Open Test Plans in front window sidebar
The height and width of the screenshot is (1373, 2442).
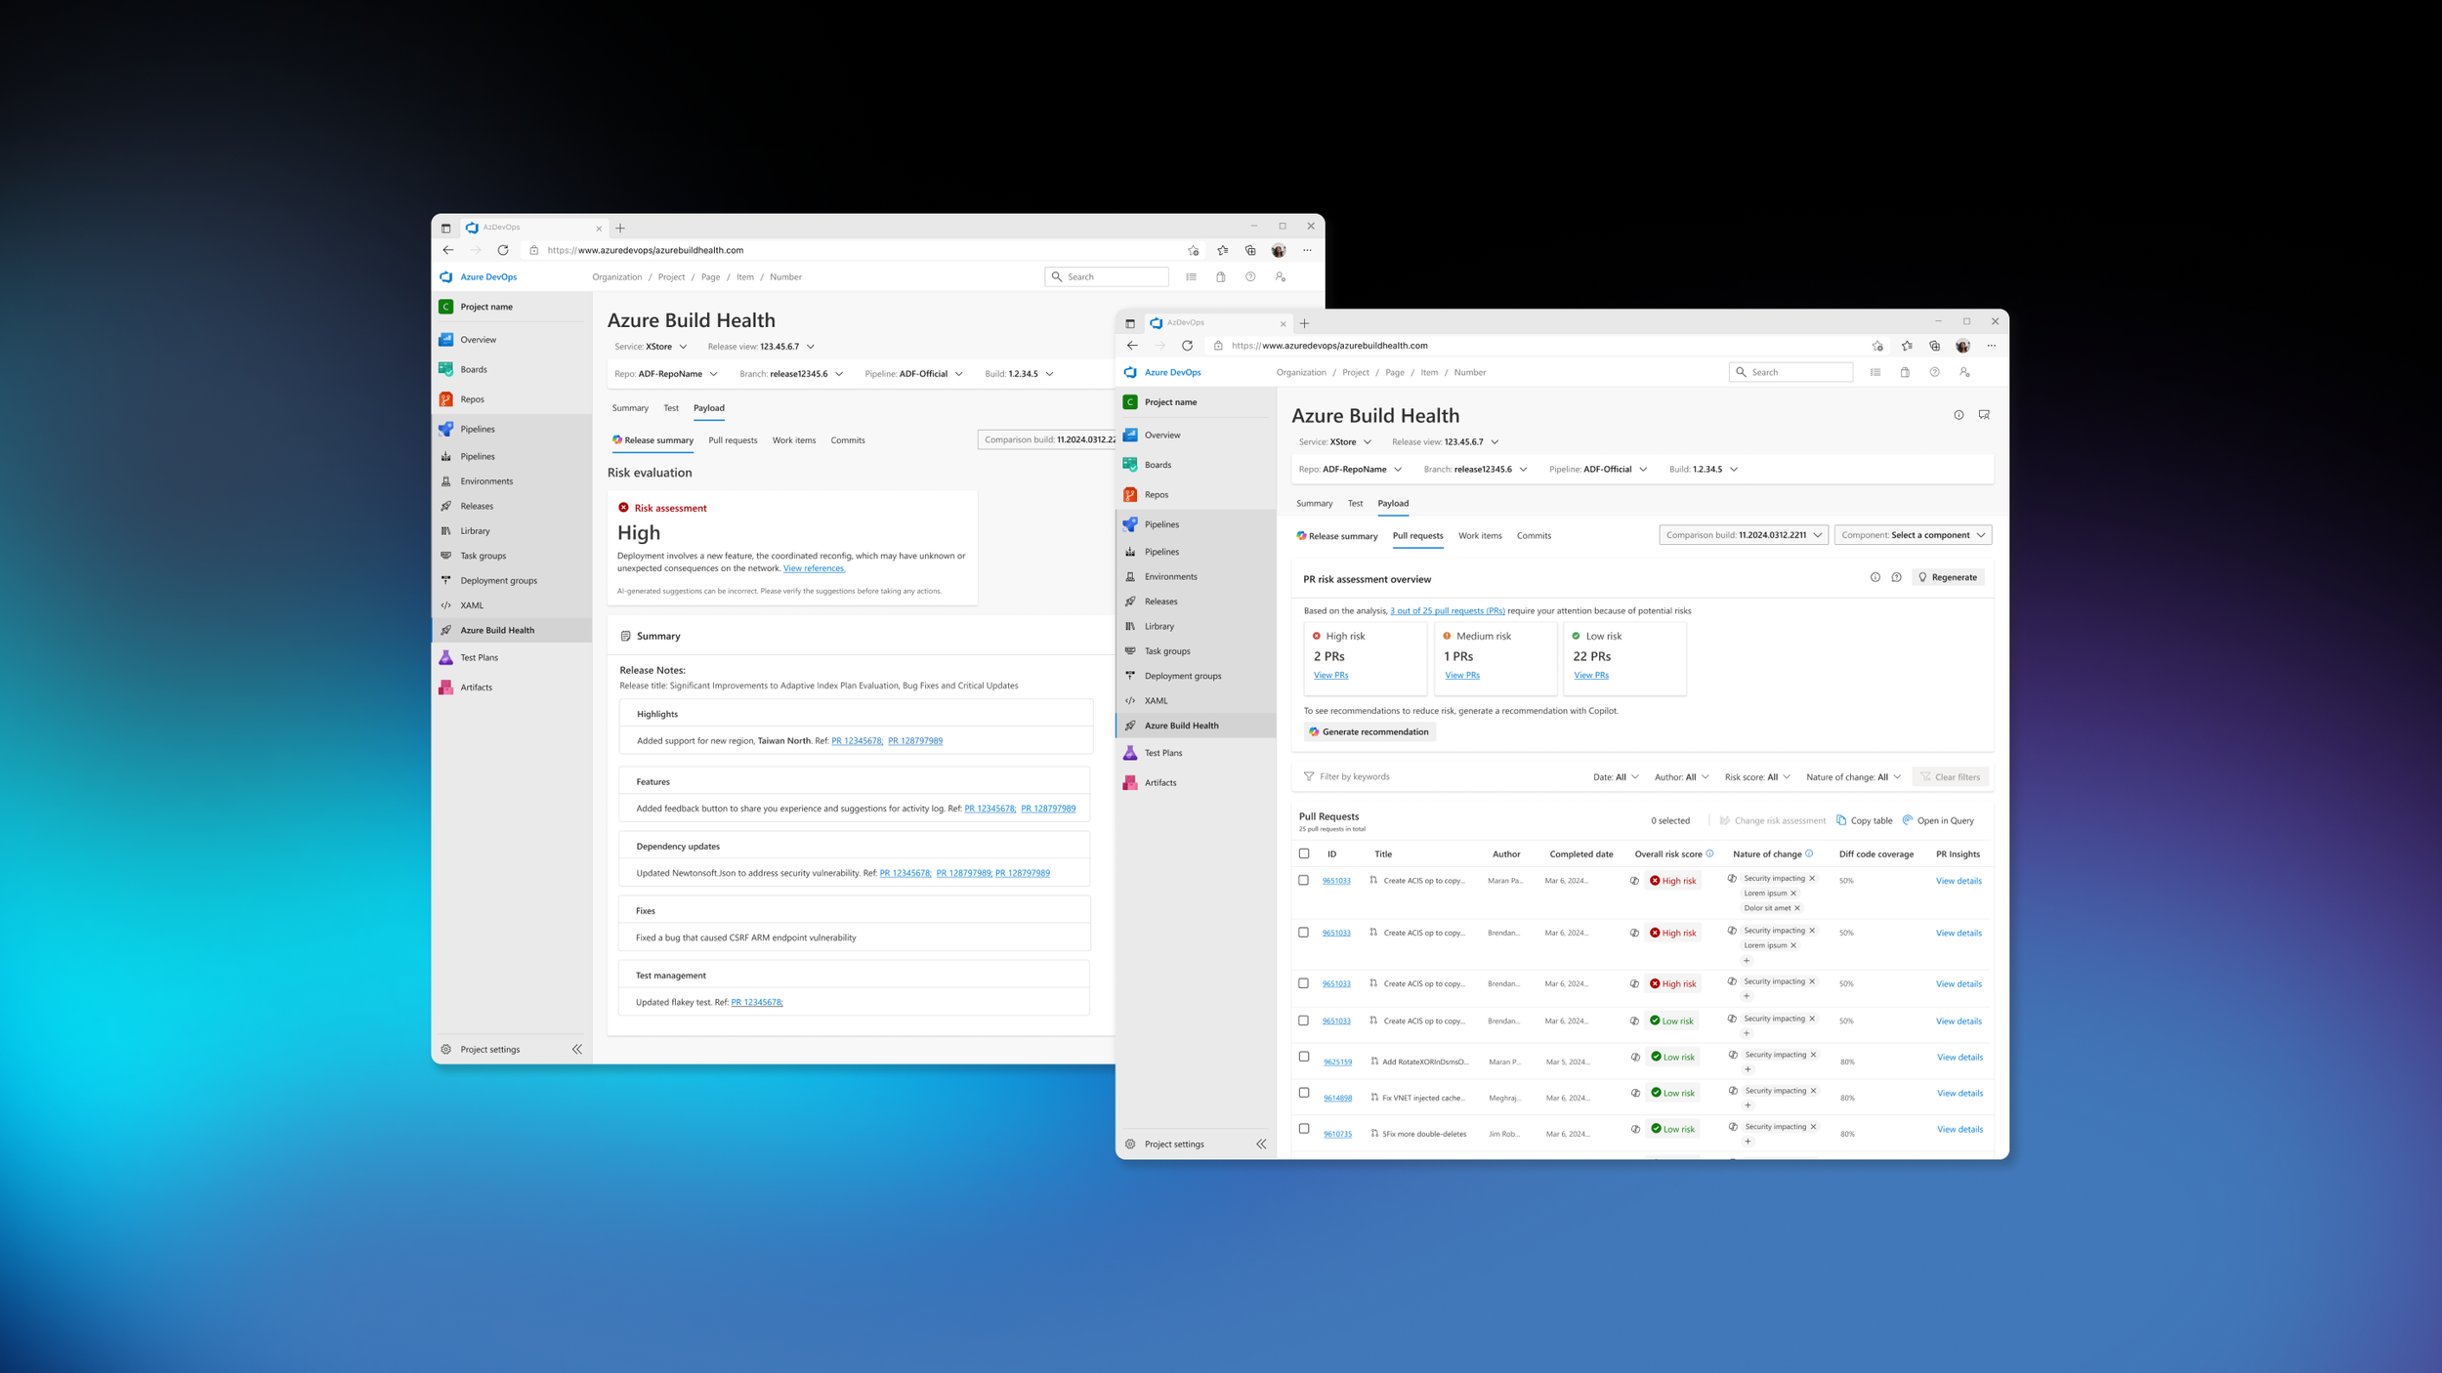pyautogui.click(x=1162, y=753)
